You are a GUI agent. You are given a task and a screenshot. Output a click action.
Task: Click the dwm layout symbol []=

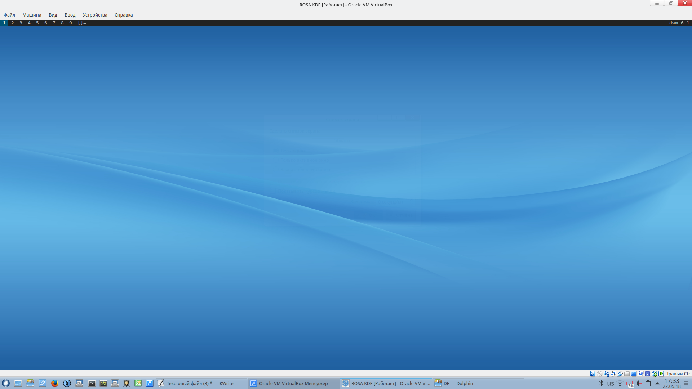click(82, 23)
